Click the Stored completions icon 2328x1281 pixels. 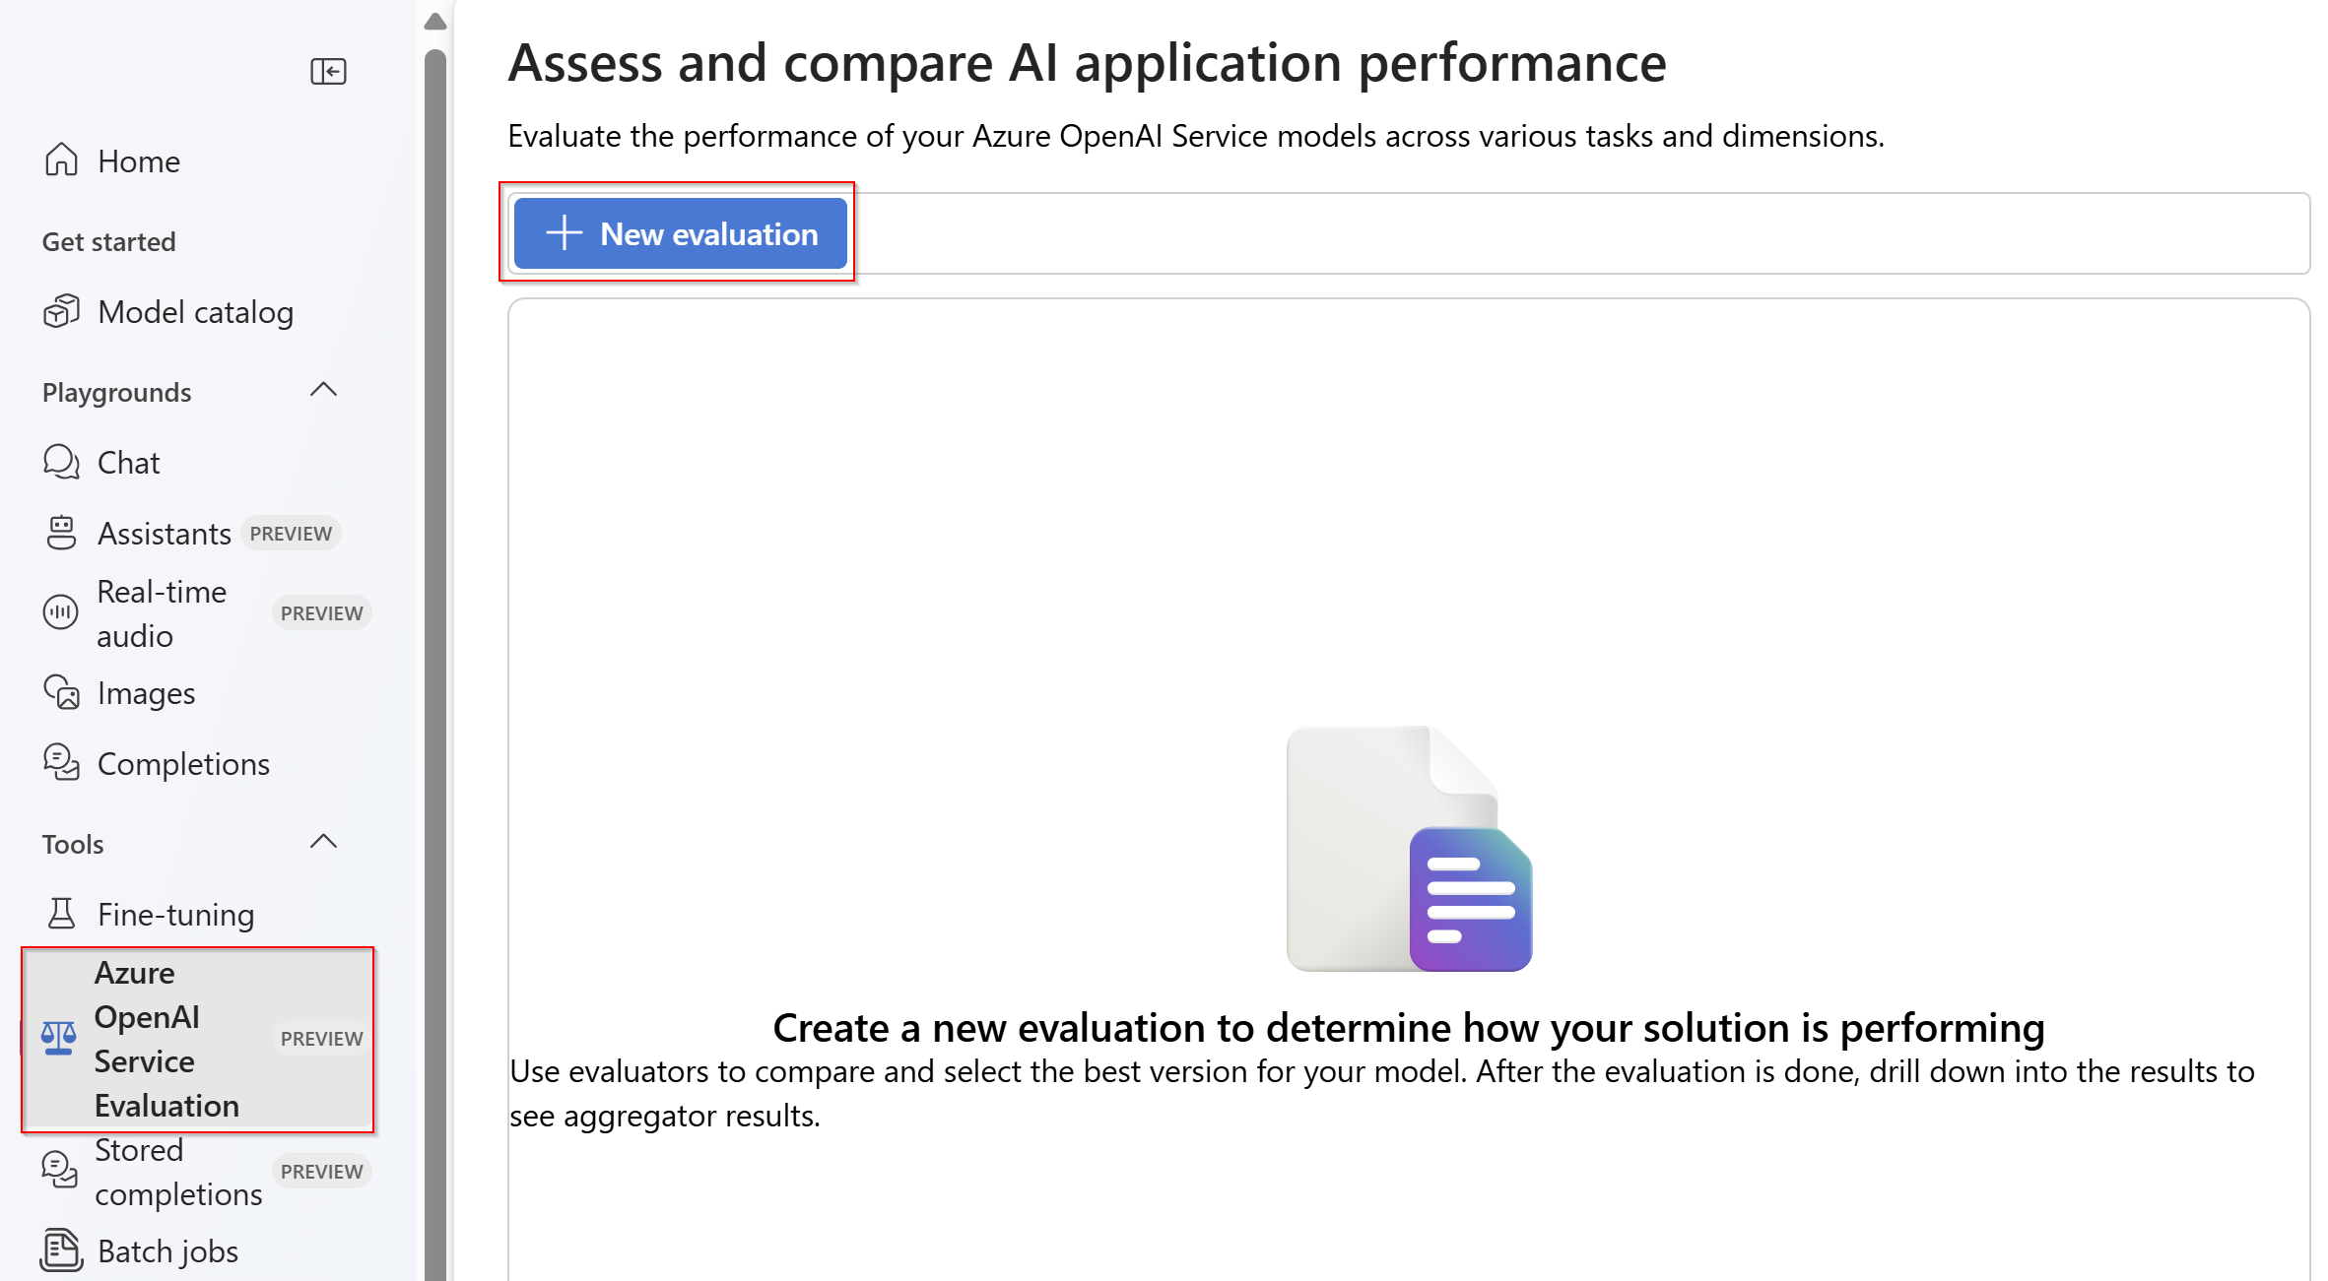tap(59, 1170)
